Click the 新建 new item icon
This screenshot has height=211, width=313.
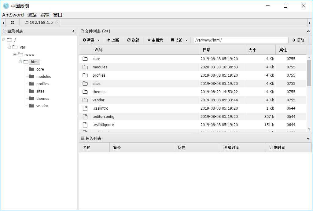(84, 40)
